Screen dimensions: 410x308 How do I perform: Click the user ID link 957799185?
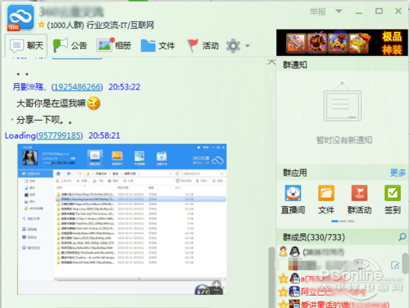click(x=59, y=136)
